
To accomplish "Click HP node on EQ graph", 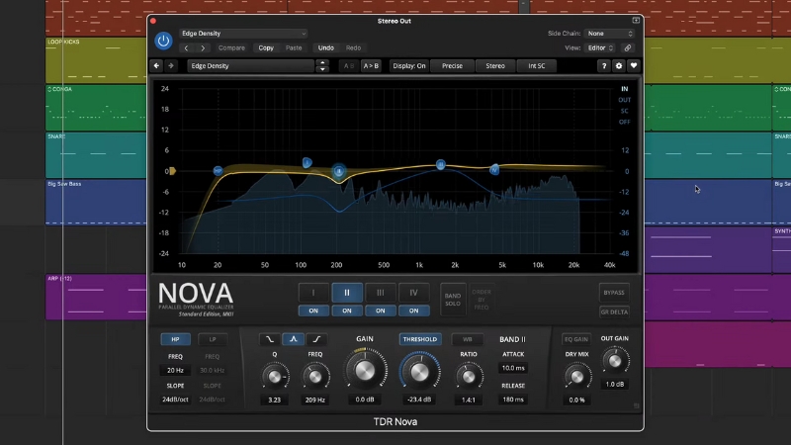I will pos(218,170).
